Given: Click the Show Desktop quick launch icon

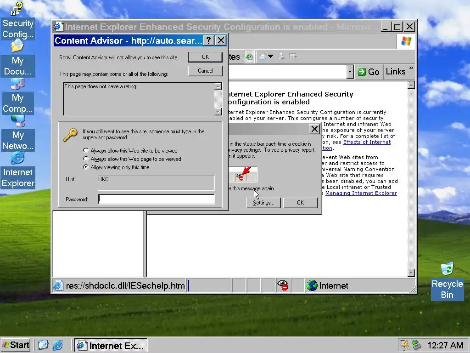Looking at the screenshot, I should click(43, 345).
